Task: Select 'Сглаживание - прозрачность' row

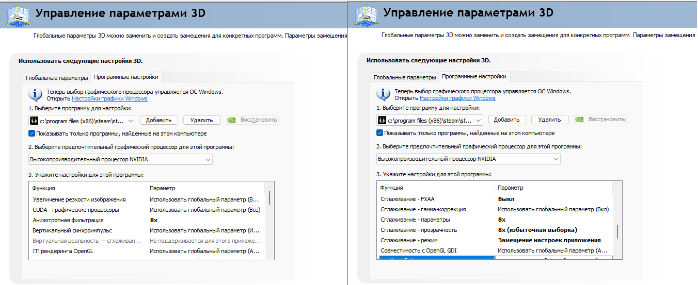Action: 495,230
